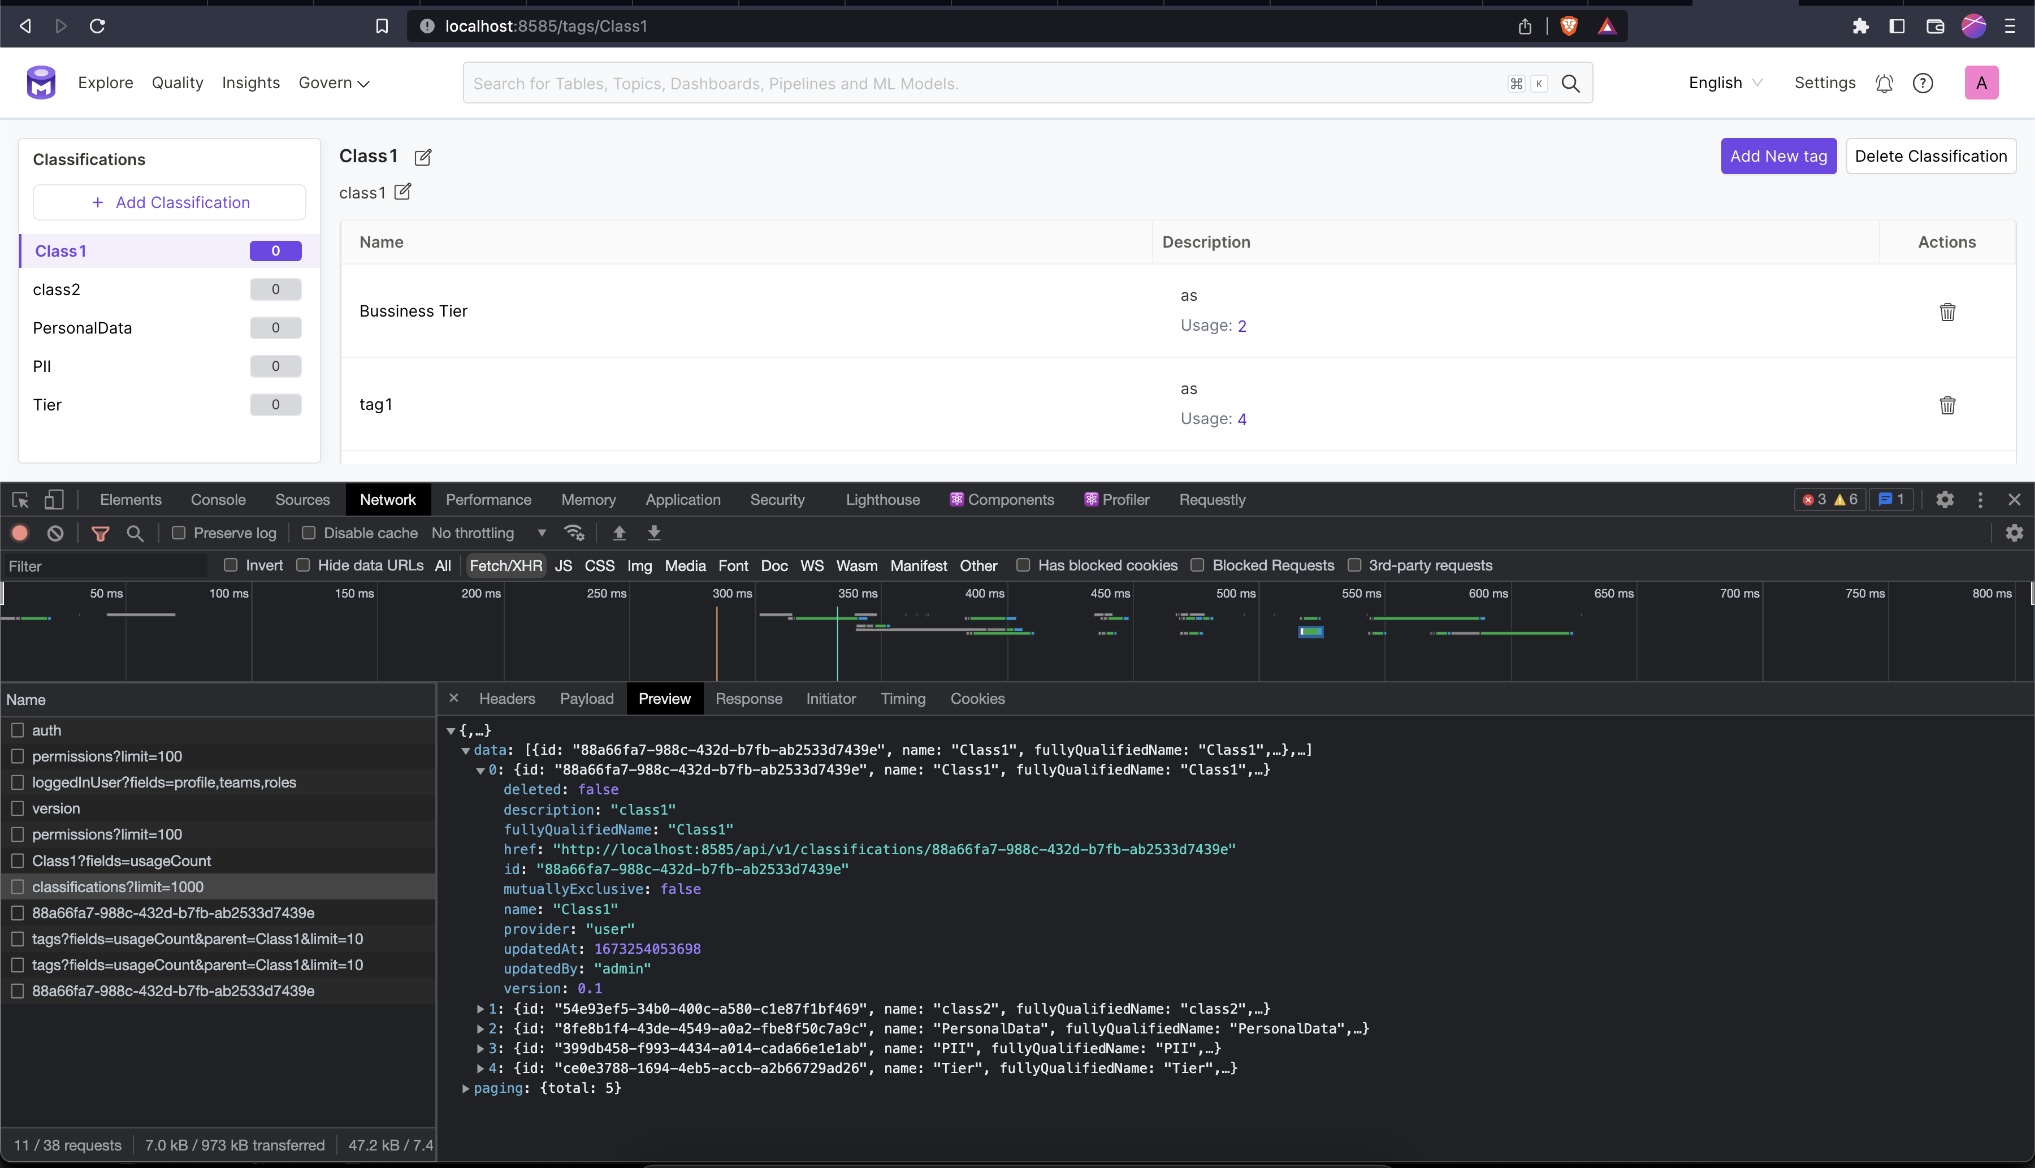The height and width of the screenshot is (1168, 2035).
Task: Click the Add New tag button
Action: pyautogui.click(x=1778, y=157)
